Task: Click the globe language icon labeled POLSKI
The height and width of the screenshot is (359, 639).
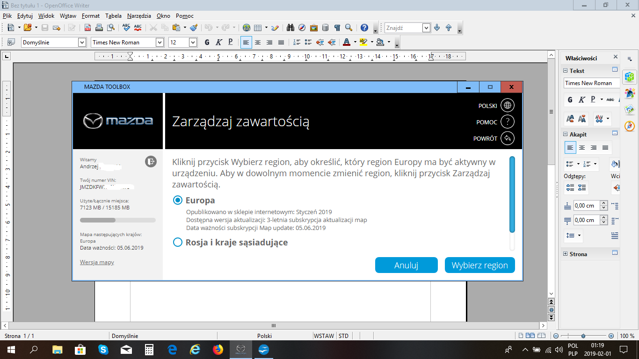Action: point(507,106)
